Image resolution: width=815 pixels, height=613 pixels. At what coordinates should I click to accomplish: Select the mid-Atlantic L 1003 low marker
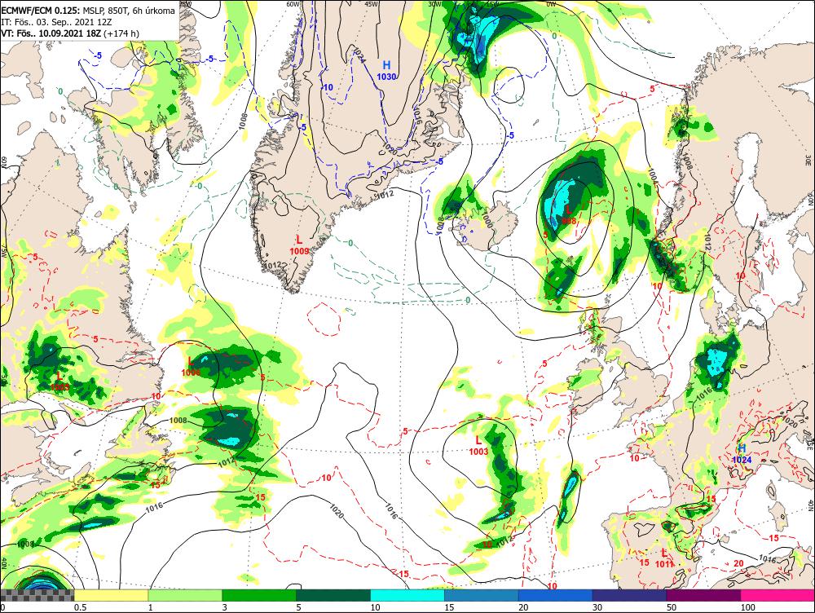point(478,446)
